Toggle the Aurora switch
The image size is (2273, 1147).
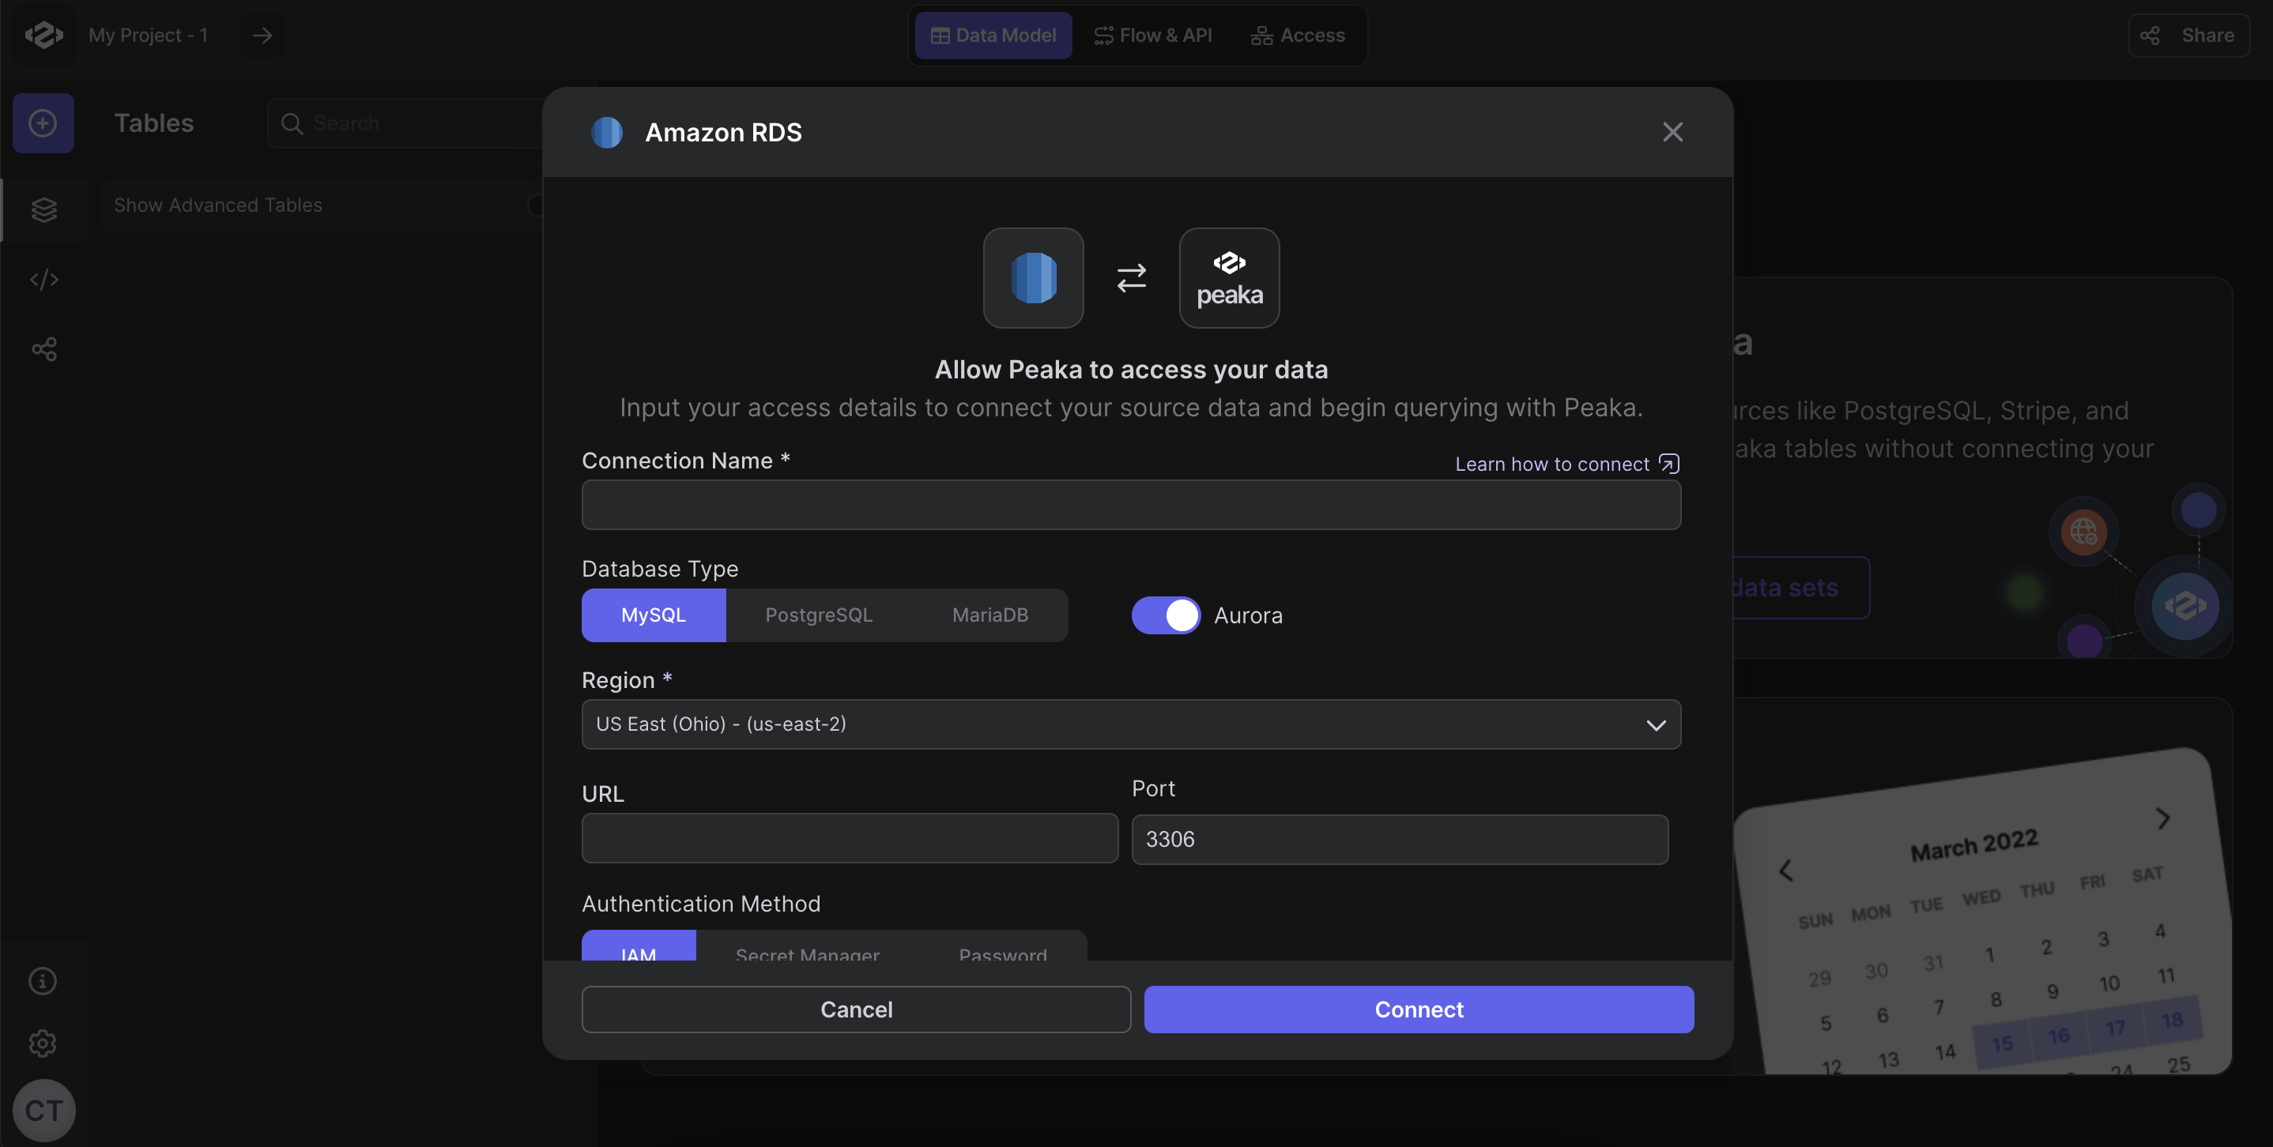1166,615
